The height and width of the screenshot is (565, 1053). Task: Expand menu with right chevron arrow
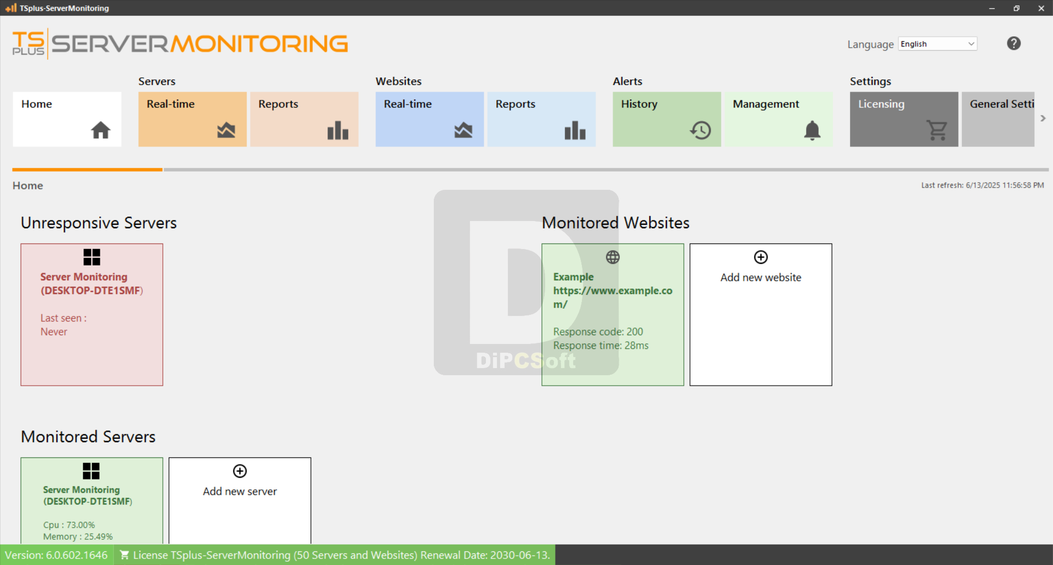coord(1043,118)
